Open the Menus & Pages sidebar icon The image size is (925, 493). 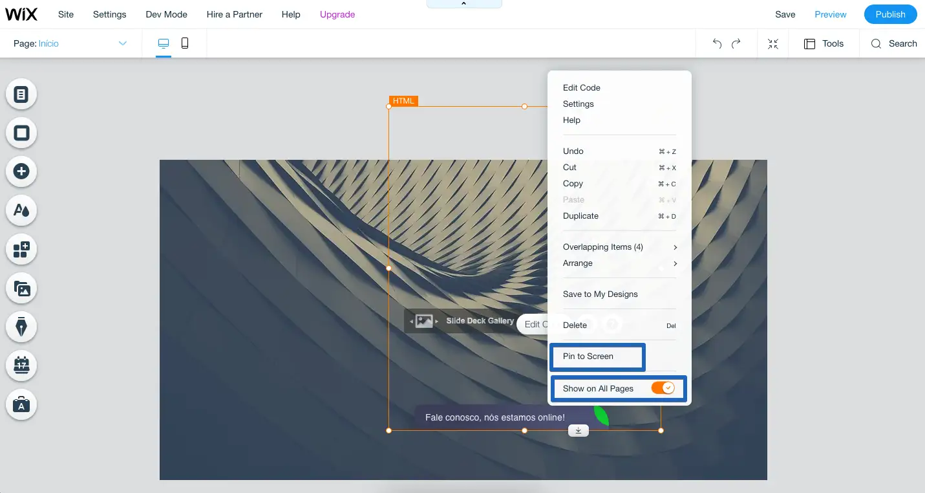[x=21, y=95]
